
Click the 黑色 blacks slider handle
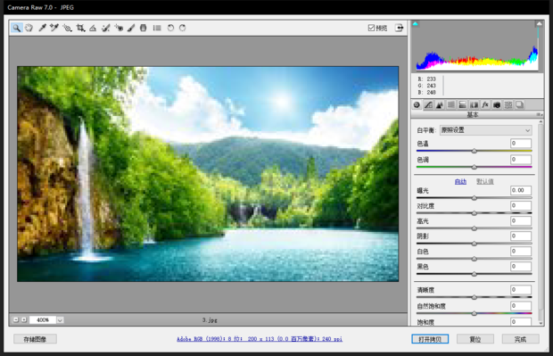pyautogui.click(x=475, y=274)
